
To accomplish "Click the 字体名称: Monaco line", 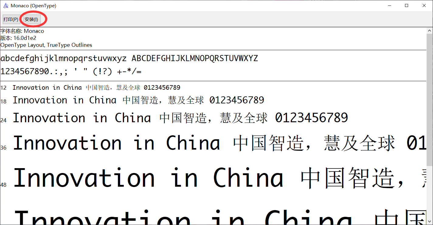I will tap(22, 31).
